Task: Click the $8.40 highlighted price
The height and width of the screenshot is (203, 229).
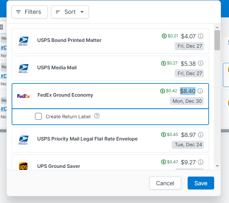Action: 188,91
